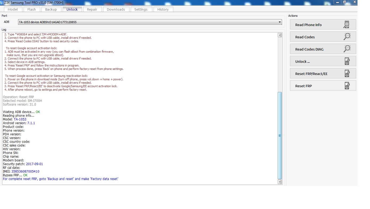370x209 pixels.
Task: Select the Unlock tab
Action: coord(72,9)
